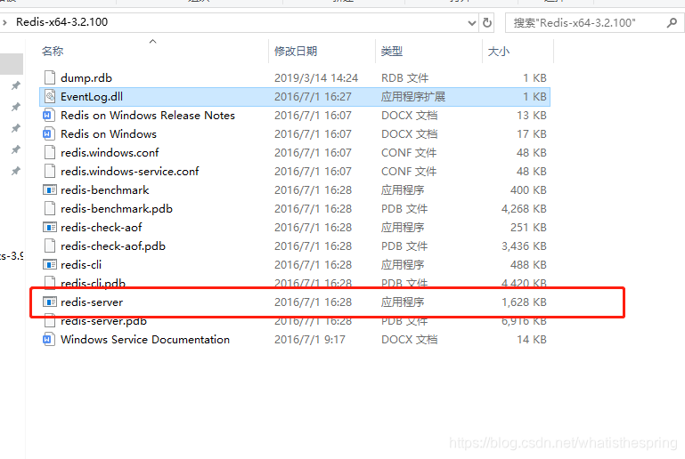The image size is (685, 459).
Task: Click the Windows Service Documentation docx icon
Action: coord(49,340)
